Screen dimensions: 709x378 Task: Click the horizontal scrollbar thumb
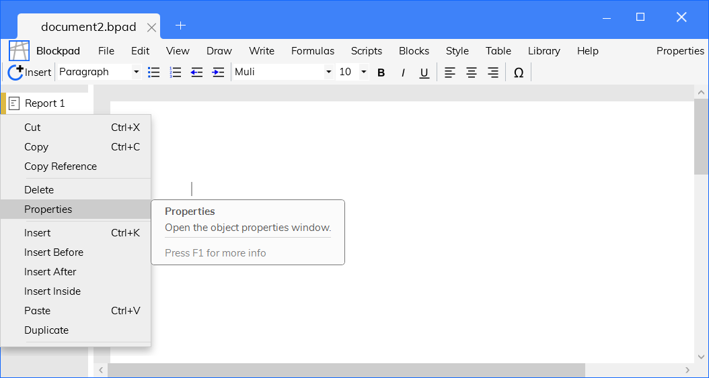(346, 371)
